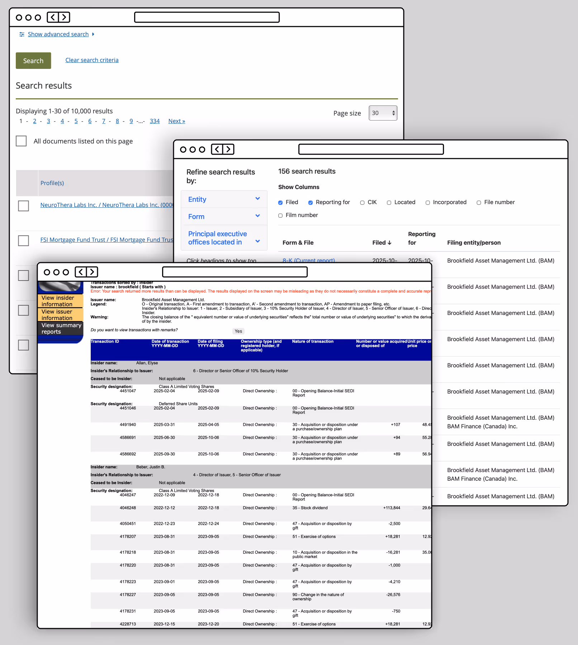Expand the Form filter chevron
Screen dimensions: 578x645
tap(257, 216)
